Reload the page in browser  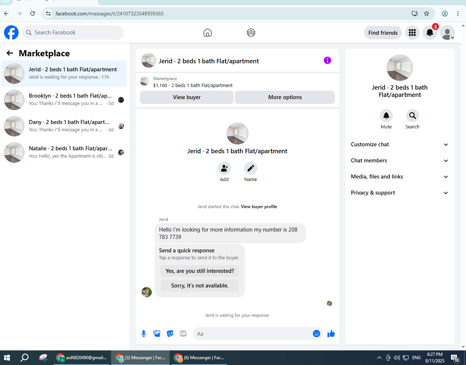(x=33, y=14)
